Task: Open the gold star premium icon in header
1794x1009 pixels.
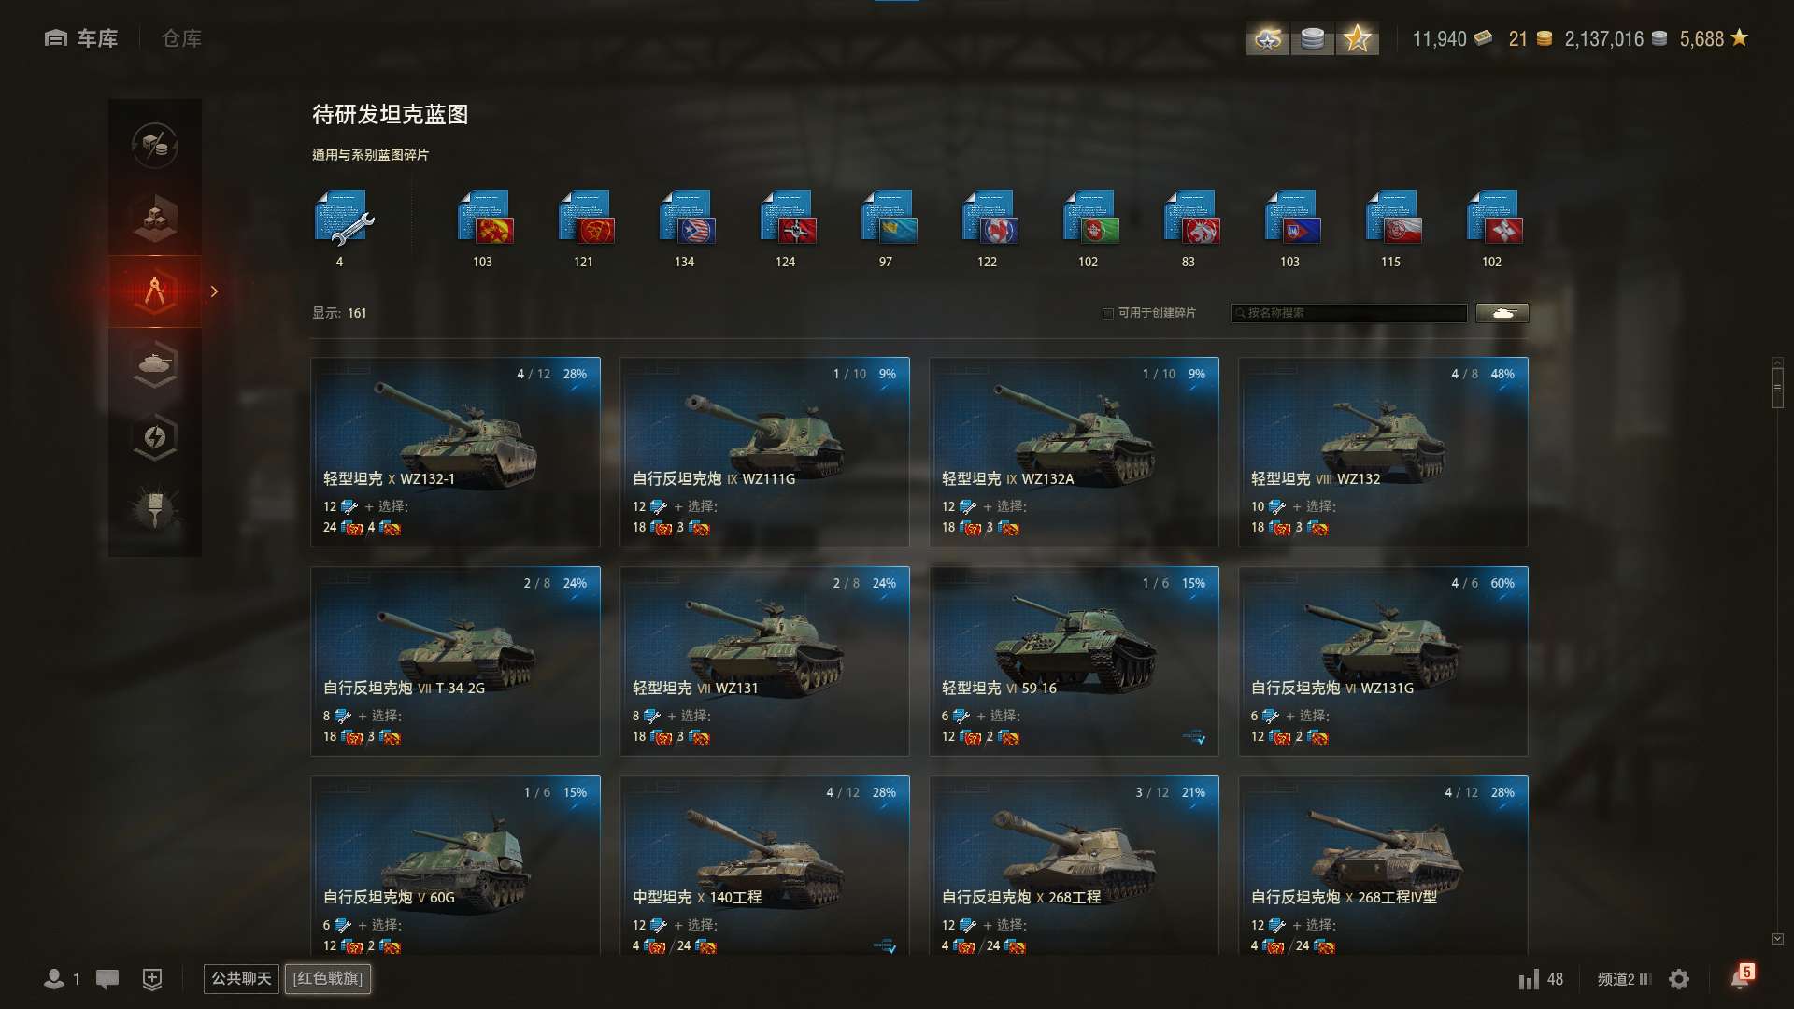Action: click(1357, 38)
